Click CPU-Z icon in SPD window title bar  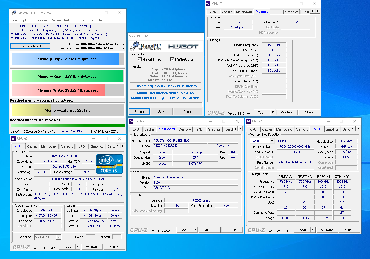(x=249, y=121)
